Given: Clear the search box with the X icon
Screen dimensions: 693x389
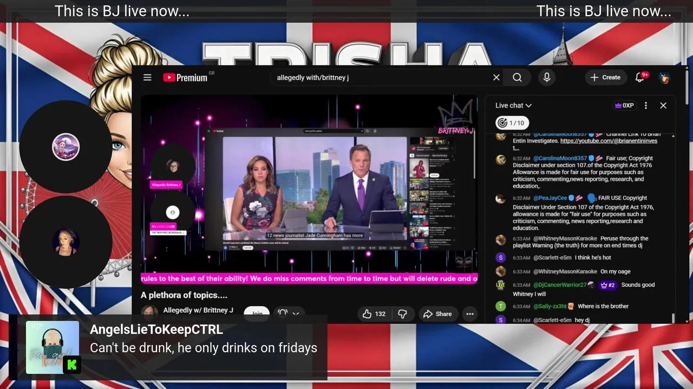Looking at the screenshot, I should pos(496,77).
